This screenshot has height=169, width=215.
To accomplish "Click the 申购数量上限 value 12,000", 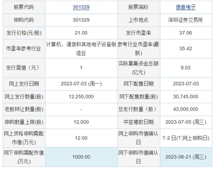I will (81, 122).
